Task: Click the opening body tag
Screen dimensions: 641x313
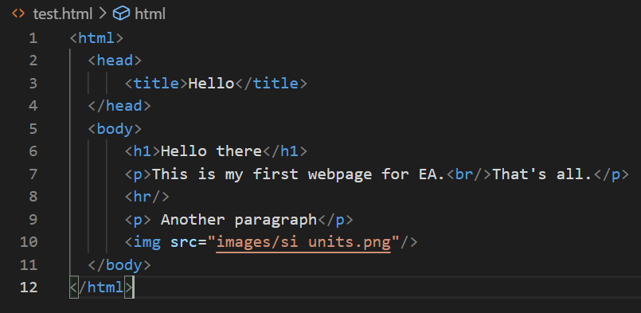Action: tap(115, 129)
